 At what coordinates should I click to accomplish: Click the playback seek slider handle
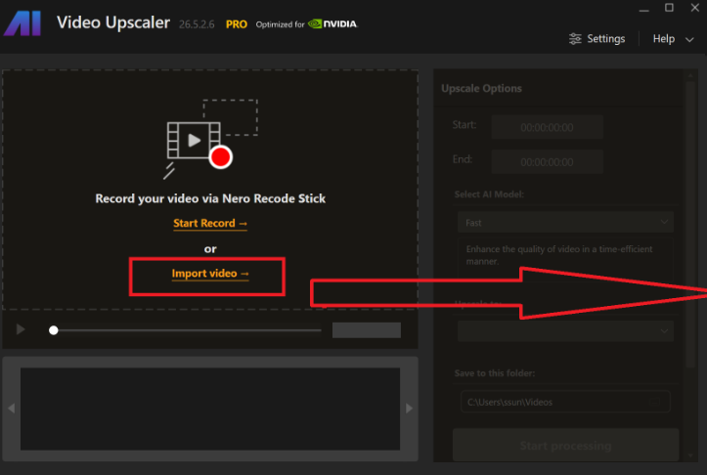point(54,330)
